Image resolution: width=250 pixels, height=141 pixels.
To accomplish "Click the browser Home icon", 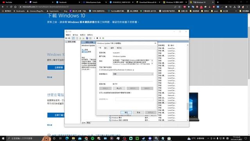I will click(15, 7).
